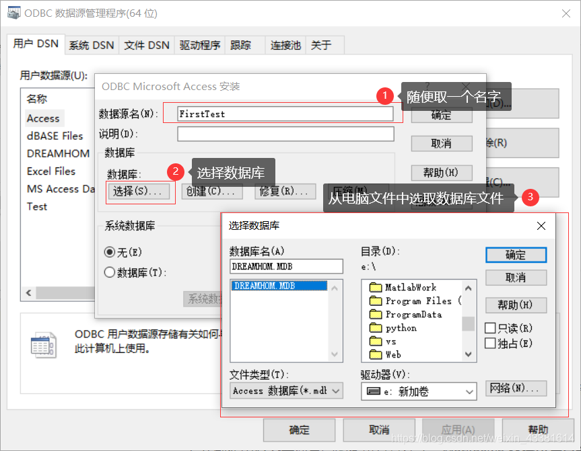This screenshot has height=451, width=581.
Task: Click down arrow of database file list scrollbar
Action: point(335,354)
